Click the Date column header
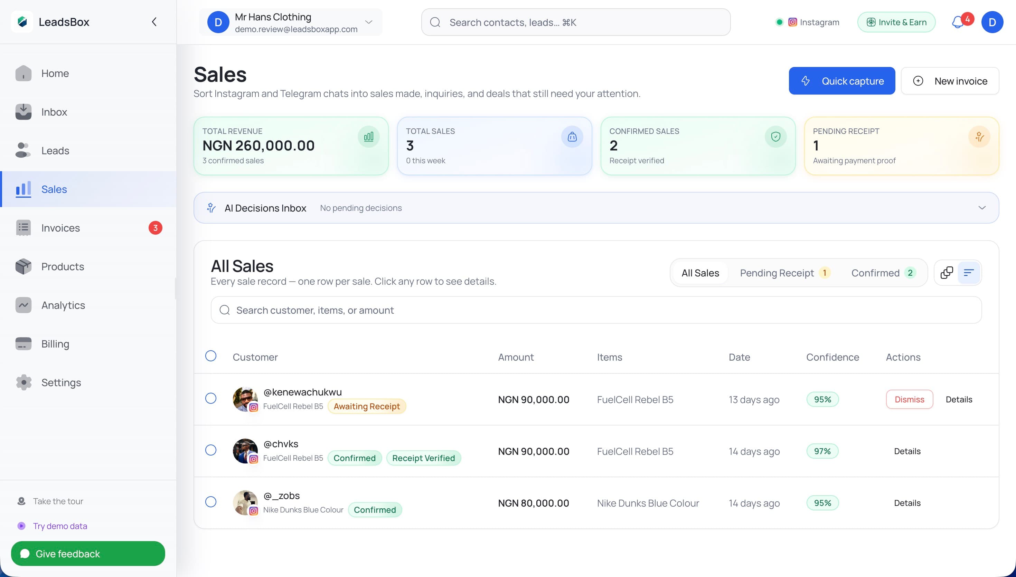 tap(739, 357)
